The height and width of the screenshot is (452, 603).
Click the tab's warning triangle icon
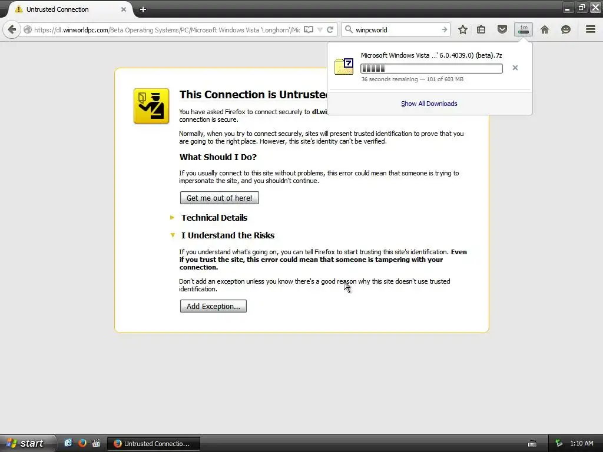18,9
